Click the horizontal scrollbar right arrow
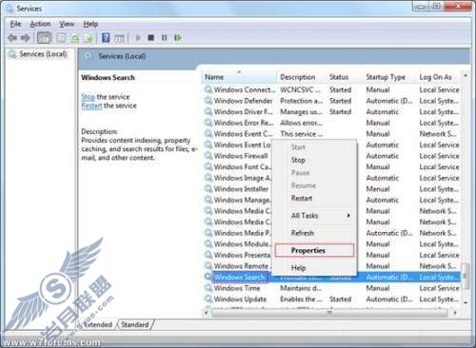 (x=455, y=313)
